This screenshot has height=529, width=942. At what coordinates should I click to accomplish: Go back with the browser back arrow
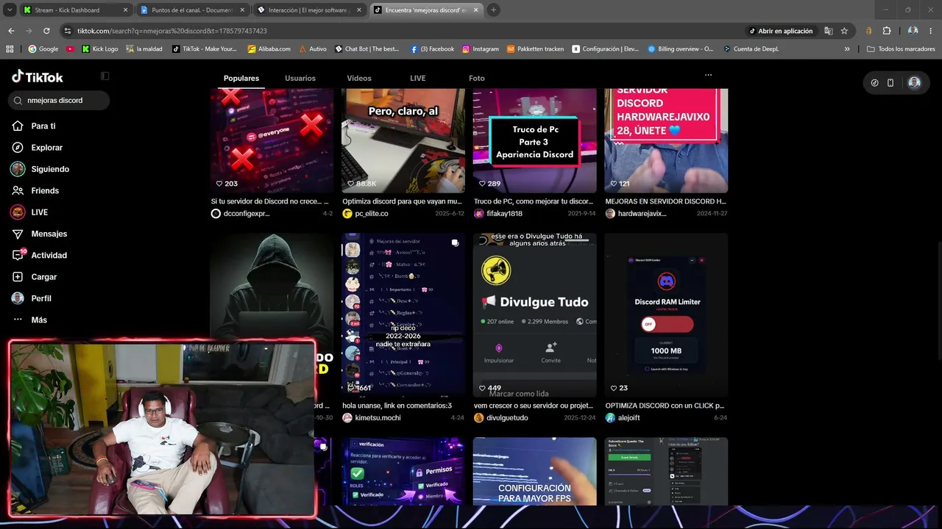(11, 31)
